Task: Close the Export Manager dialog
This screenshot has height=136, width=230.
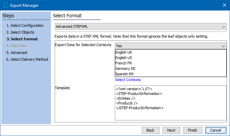Action: (224, 5)
